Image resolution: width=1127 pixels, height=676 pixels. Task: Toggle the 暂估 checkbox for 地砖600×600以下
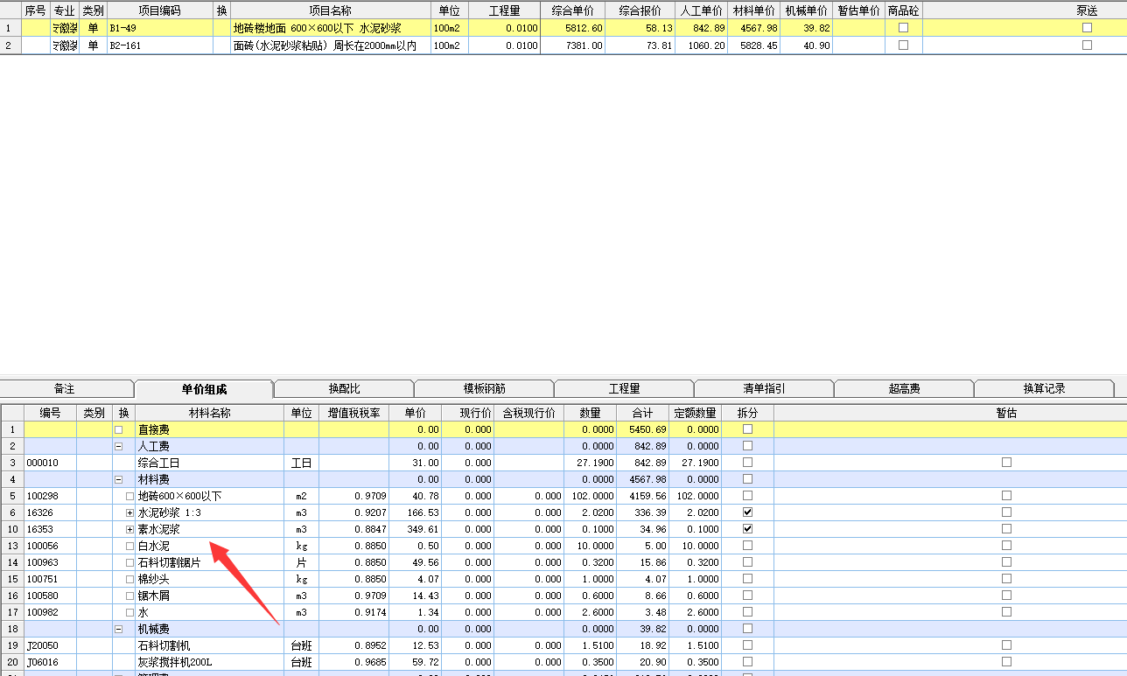pos(1006,496)
